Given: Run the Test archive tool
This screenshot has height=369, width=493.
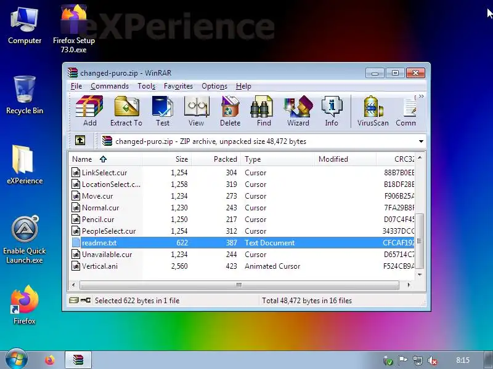Looking at the screenshot, I should point(163,111).
